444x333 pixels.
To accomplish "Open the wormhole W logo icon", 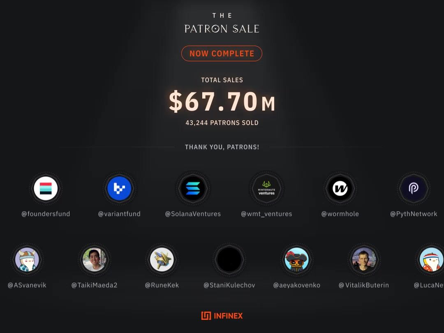I will click(340, 188).
